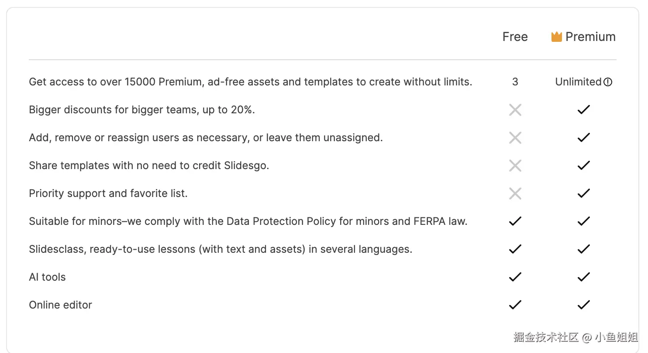Select the Free plan column header
This screenshot has width=648, height=353.
515,37
